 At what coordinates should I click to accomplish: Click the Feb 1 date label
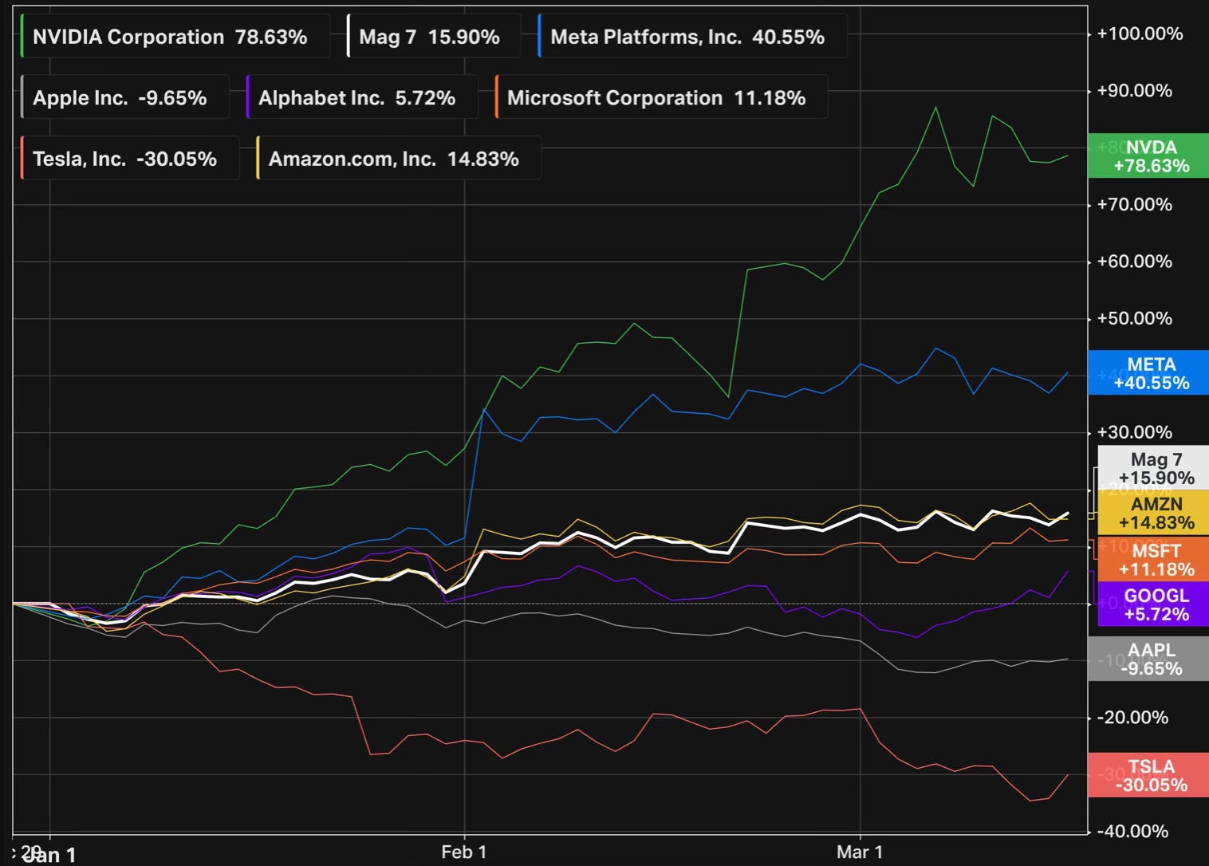point(464,852)
